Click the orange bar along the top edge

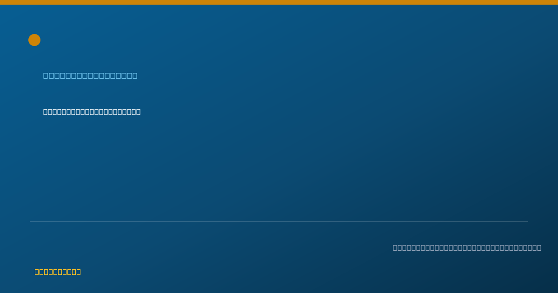click(x=279, y=2)
